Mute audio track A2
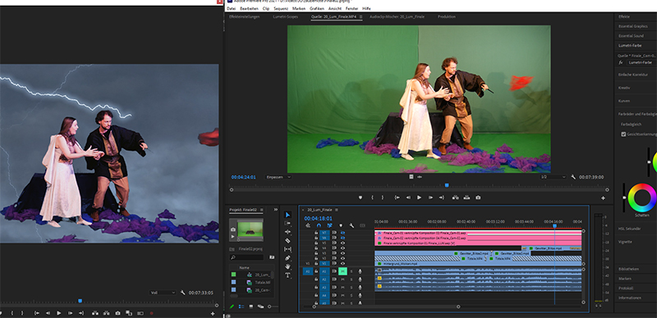 pyautogui.click(x=342, y=279)
